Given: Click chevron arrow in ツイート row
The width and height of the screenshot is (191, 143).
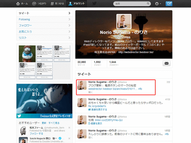Looking at the screenshot, I should click(69, 13).
